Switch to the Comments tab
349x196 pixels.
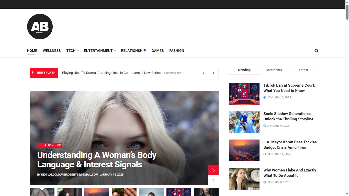tap(274, 70)
